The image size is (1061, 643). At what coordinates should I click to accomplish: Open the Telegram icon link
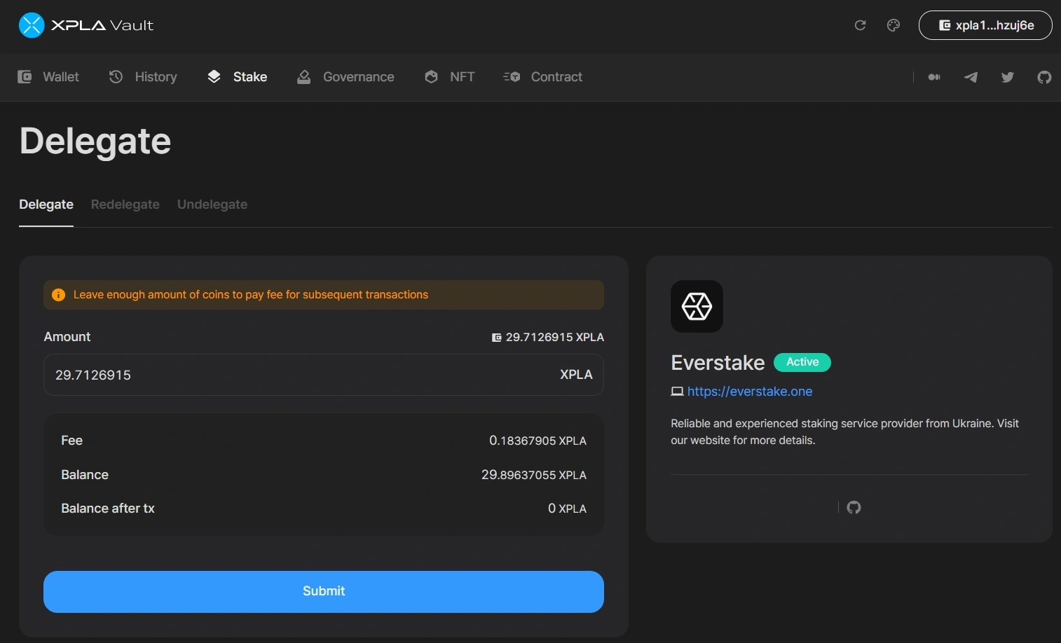click(x=971, y=77)
